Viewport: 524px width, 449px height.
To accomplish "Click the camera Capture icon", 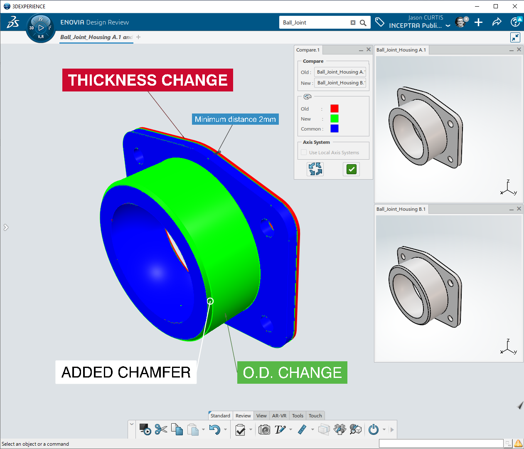I will pos(264,429).
